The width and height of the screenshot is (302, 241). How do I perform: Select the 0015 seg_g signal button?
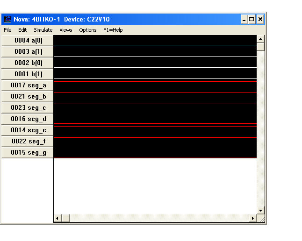(x=28, y=153)
